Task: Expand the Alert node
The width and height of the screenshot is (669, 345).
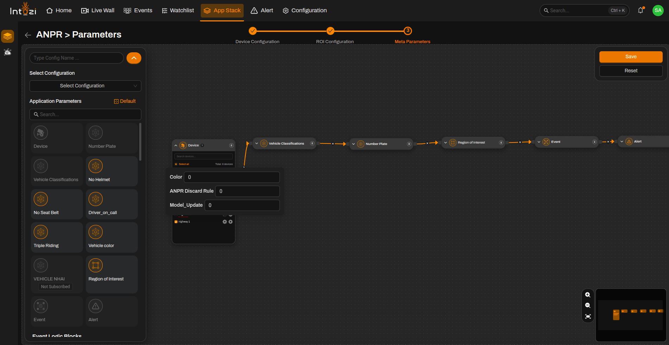Action: (x=622, y=141)
